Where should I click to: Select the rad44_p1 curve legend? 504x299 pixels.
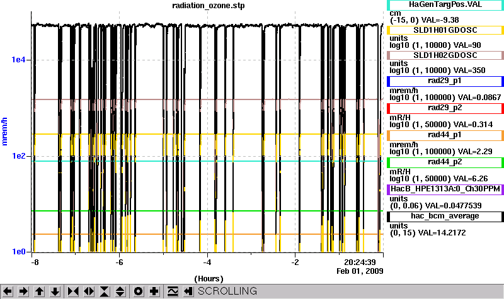coord(445,135)
